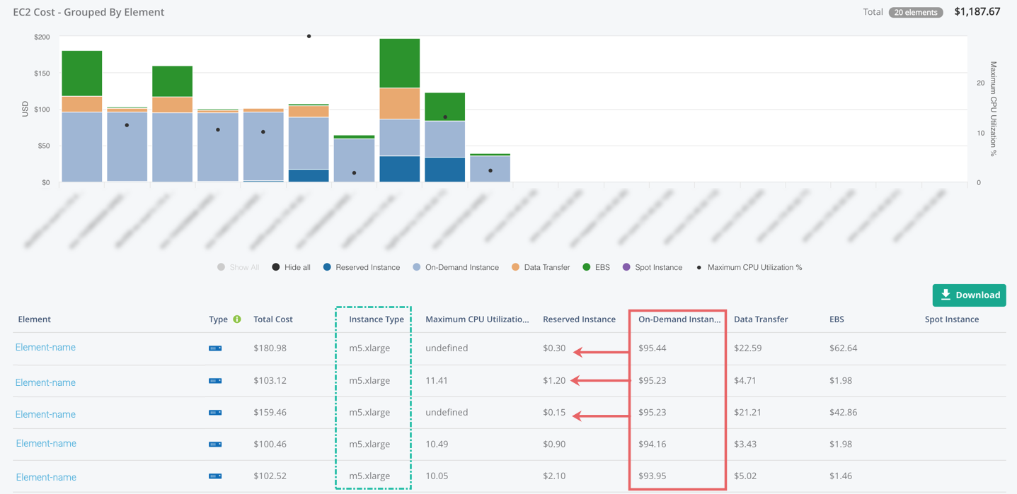Sort by the EBS column header
This screenshot has height=494, width=1017.
[x=836, y=319]
